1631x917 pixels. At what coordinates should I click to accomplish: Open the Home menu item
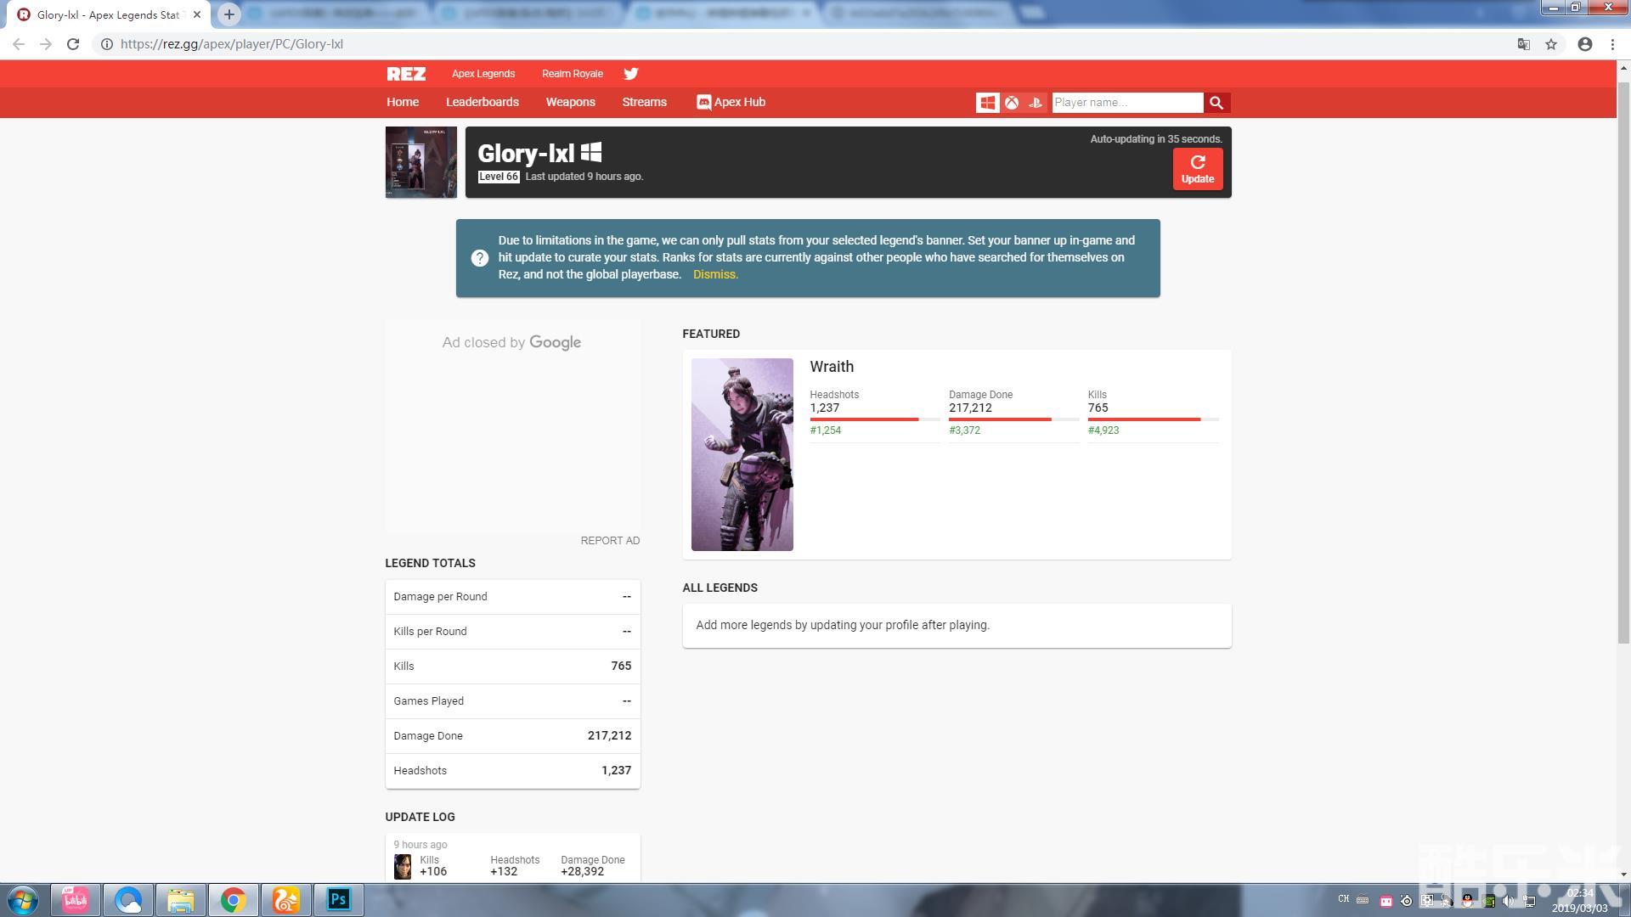(x=403, y=102)
